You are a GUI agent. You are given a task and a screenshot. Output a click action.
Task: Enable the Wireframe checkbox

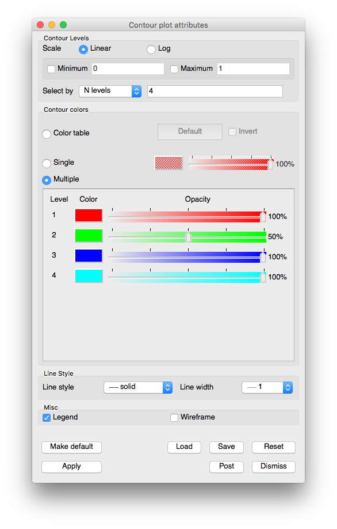[174, 418]
